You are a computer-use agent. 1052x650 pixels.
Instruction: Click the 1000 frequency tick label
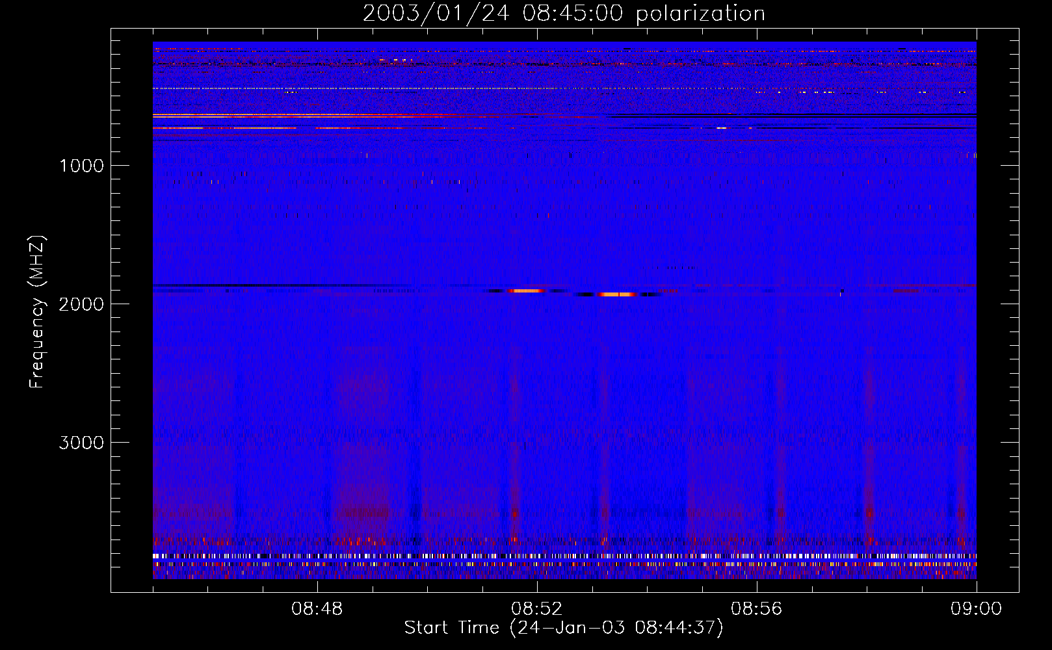pyautogui.click(x=81, y=166)
